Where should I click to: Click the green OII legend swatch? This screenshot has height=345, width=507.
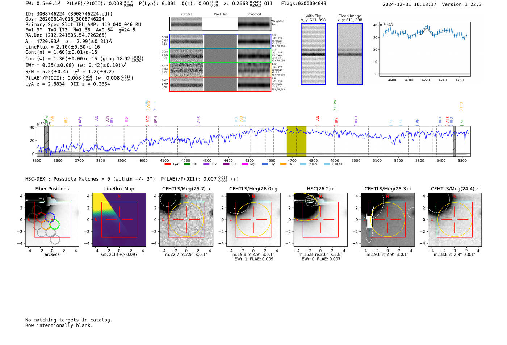[187, 164]
